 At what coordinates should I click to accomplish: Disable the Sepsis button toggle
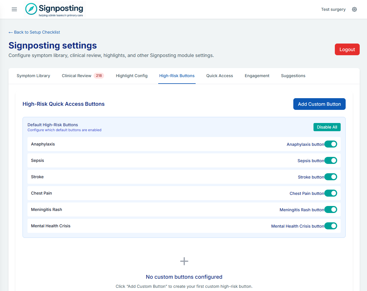point(331,160)
